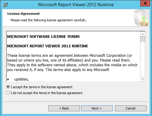The image size is (152, 116).
Task: Continue installation with Next button
Action: tap(97, 108)
